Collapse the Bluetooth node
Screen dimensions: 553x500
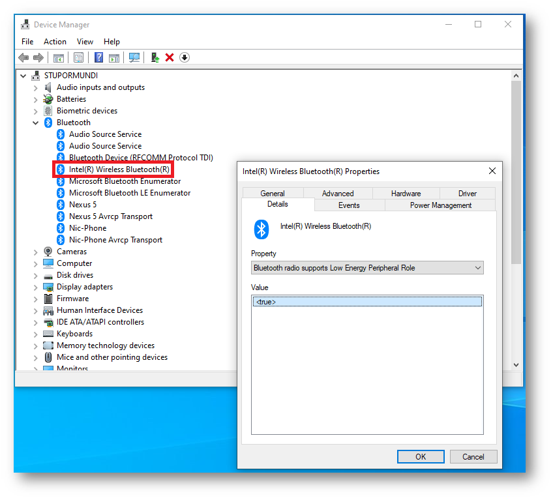point(36,123)
